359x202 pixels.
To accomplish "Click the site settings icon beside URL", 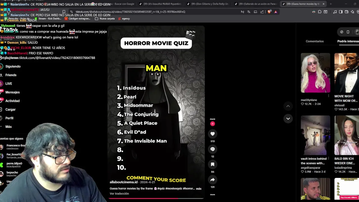I will (72, 12).
